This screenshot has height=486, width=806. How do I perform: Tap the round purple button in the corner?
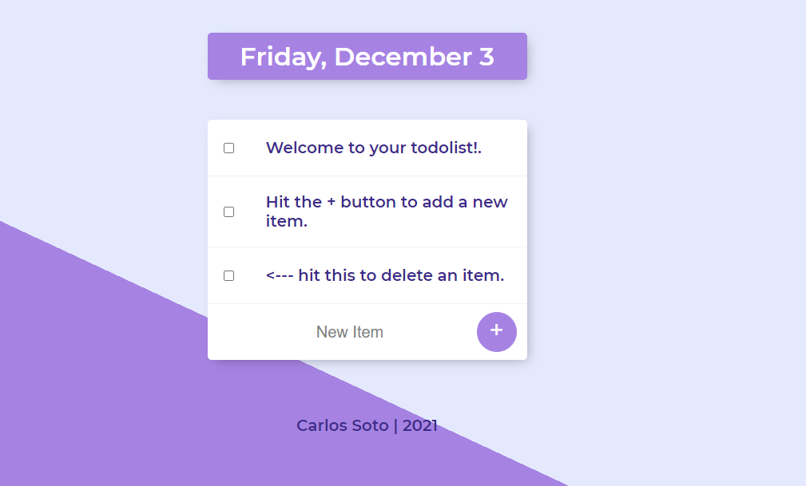point(496,331)
